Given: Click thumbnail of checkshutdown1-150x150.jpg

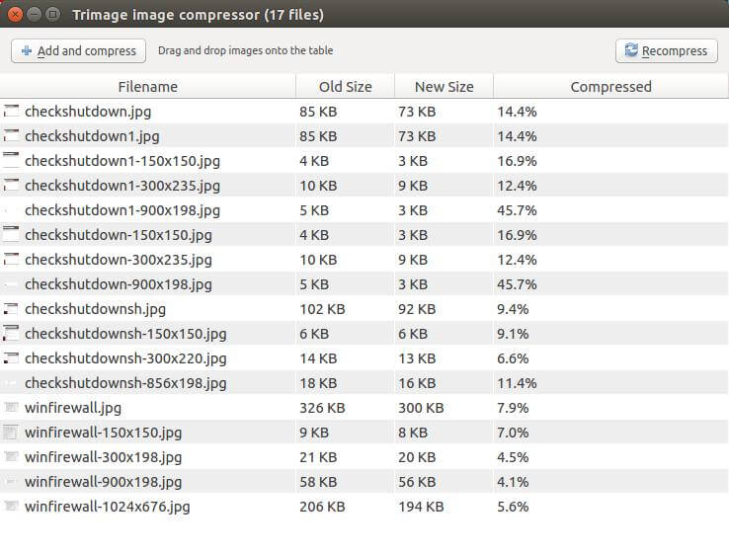Looking at the screenshot, I should point(11,160).
